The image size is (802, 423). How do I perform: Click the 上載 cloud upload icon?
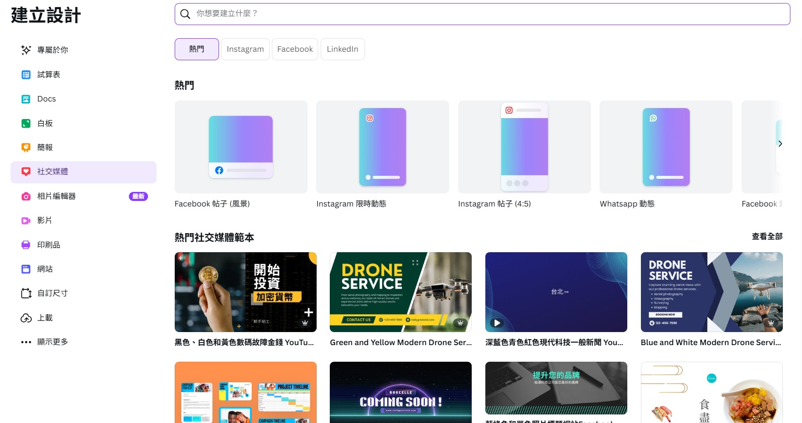26,318
